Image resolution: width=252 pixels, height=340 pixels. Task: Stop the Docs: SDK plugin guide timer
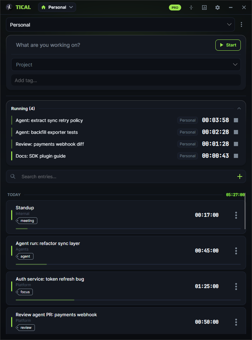click(x=236, y=156)
